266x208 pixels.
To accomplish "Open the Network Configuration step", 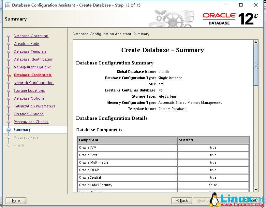I will point(34,83).
